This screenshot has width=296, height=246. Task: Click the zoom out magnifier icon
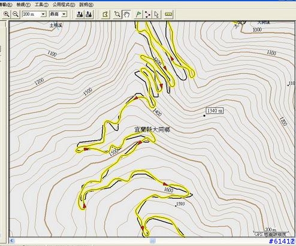[16, 14]
